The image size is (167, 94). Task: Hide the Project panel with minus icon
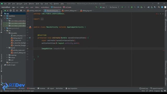24,10
